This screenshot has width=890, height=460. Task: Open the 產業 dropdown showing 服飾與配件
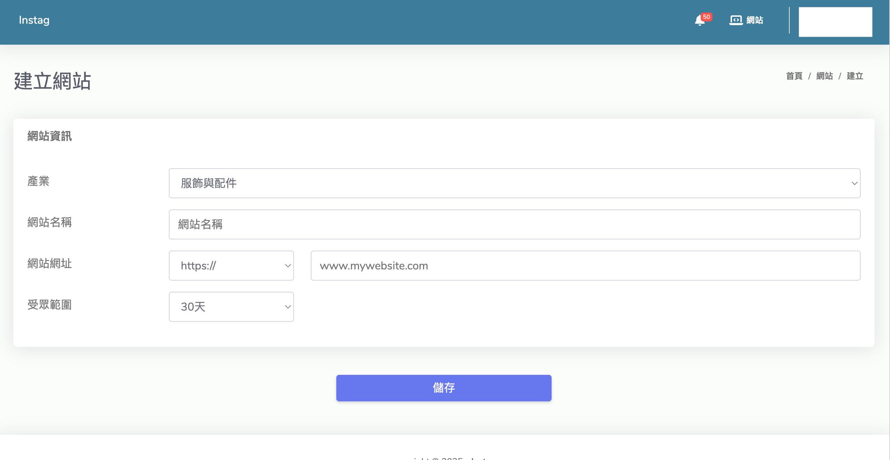point(514,183)
